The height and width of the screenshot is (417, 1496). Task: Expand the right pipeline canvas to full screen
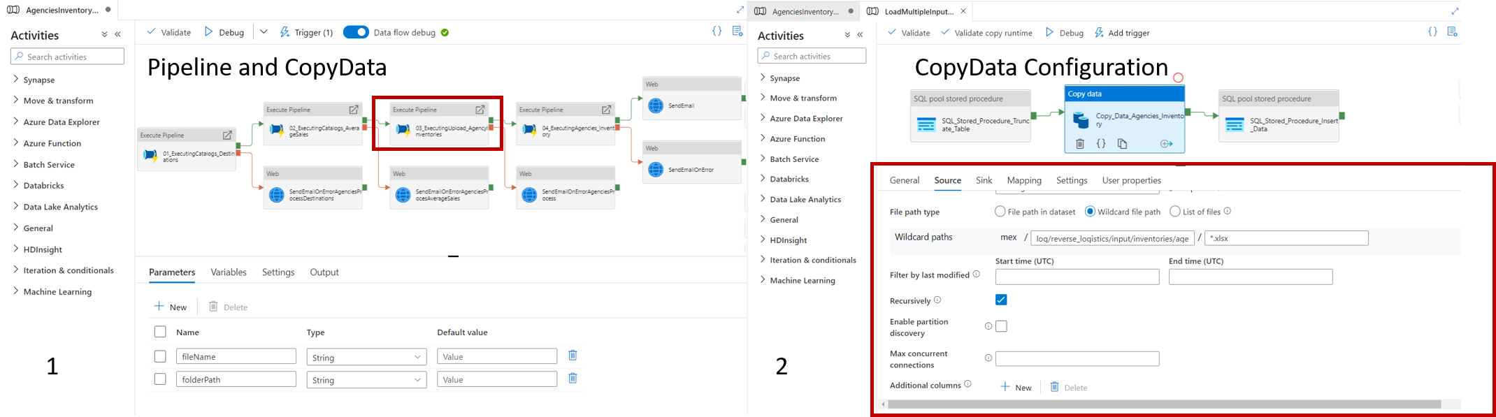coord(1455,10)
